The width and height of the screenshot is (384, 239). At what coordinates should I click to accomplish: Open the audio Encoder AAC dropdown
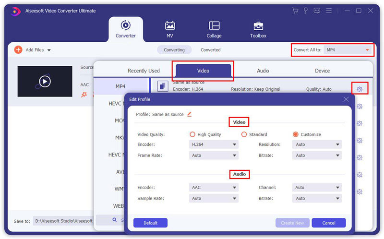(214, 187)
